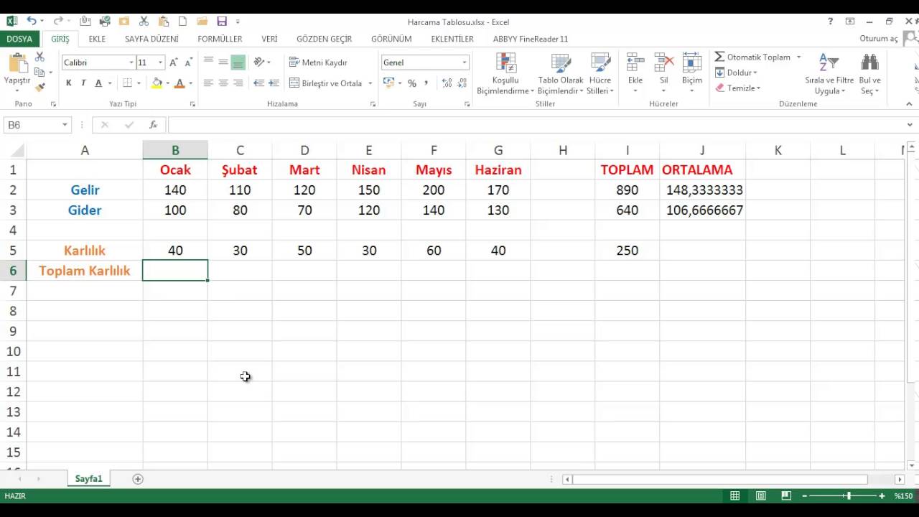Click the Temizle clear button
919x517 pixels.
coord(737,88)
